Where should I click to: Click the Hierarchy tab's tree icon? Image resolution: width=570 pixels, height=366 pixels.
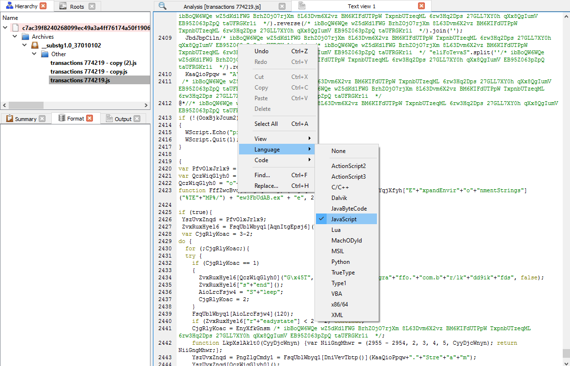coord(10,6)
